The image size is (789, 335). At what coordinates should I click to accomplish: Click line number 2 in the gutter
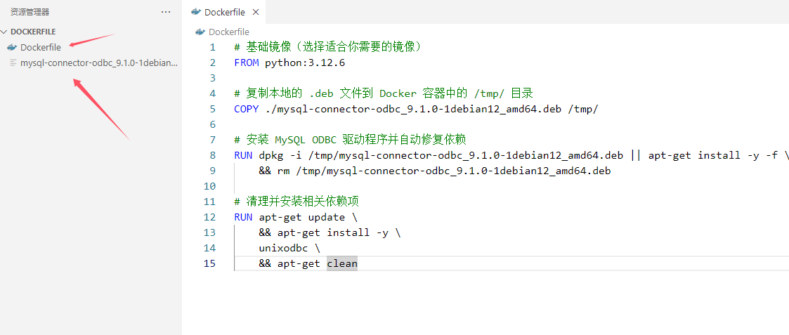click(212, 63)
